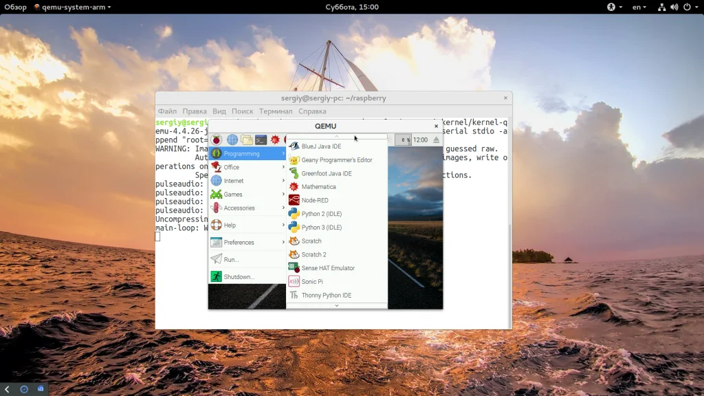Open the file manager folder icon

[247, 140]
